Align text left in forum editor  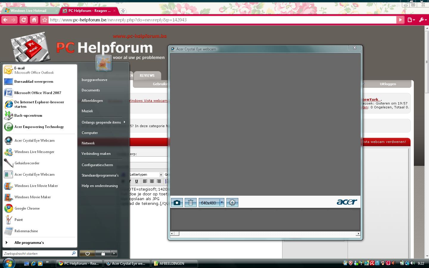[145, 181]
